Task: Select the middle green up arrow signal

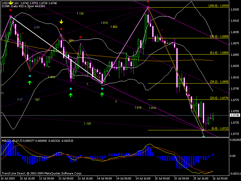Action: [x=70, y=95]
